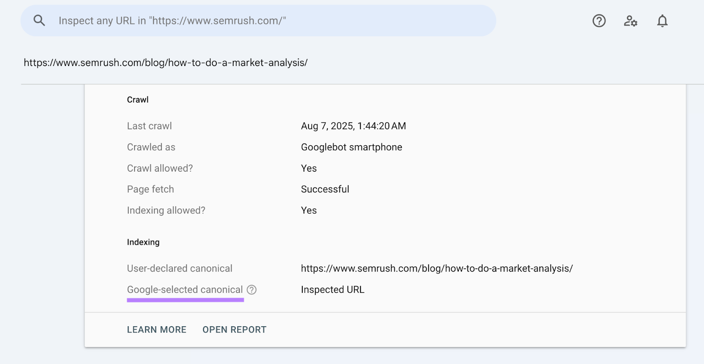The height and width of the screenshot is (364, 704).
Task: Click the Indexing section heading
Action: (143, 242)
